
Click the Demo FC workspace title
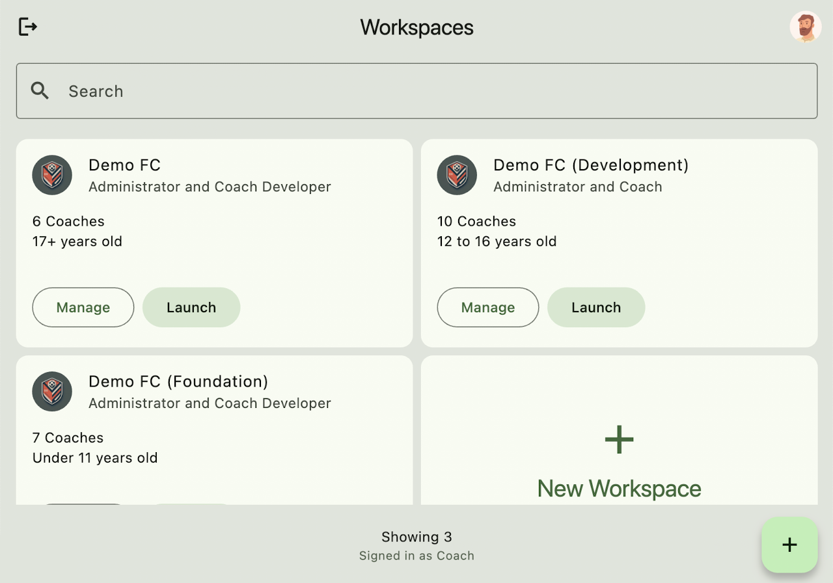tap(124, 165)
